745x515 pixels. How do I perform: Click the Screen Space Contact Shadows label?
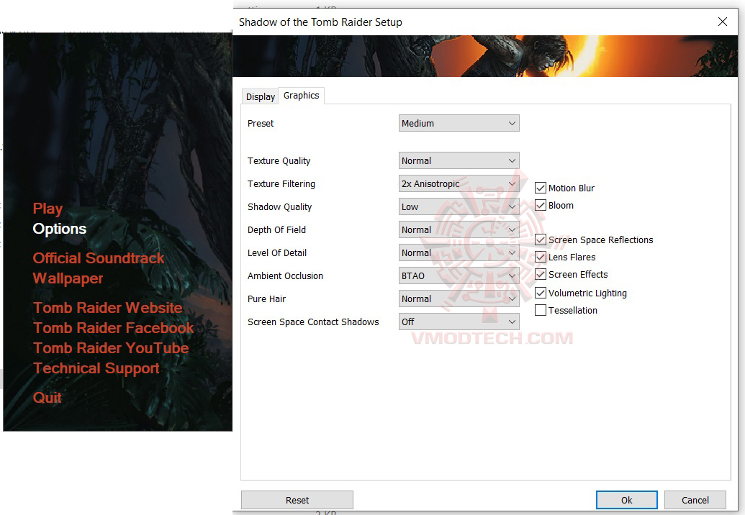coord(313,322)
